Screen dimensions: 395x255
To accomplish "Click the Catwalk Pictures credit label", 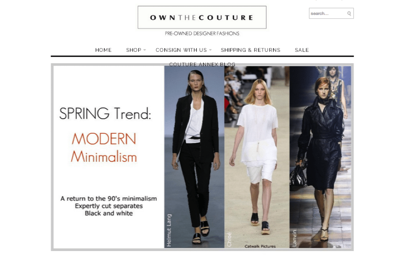I will [260, 246].
